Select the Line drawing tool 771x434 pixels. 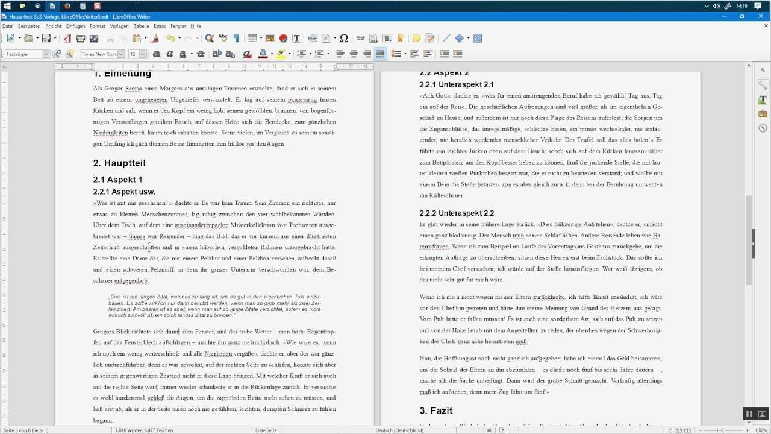click(x=446, y=39)
